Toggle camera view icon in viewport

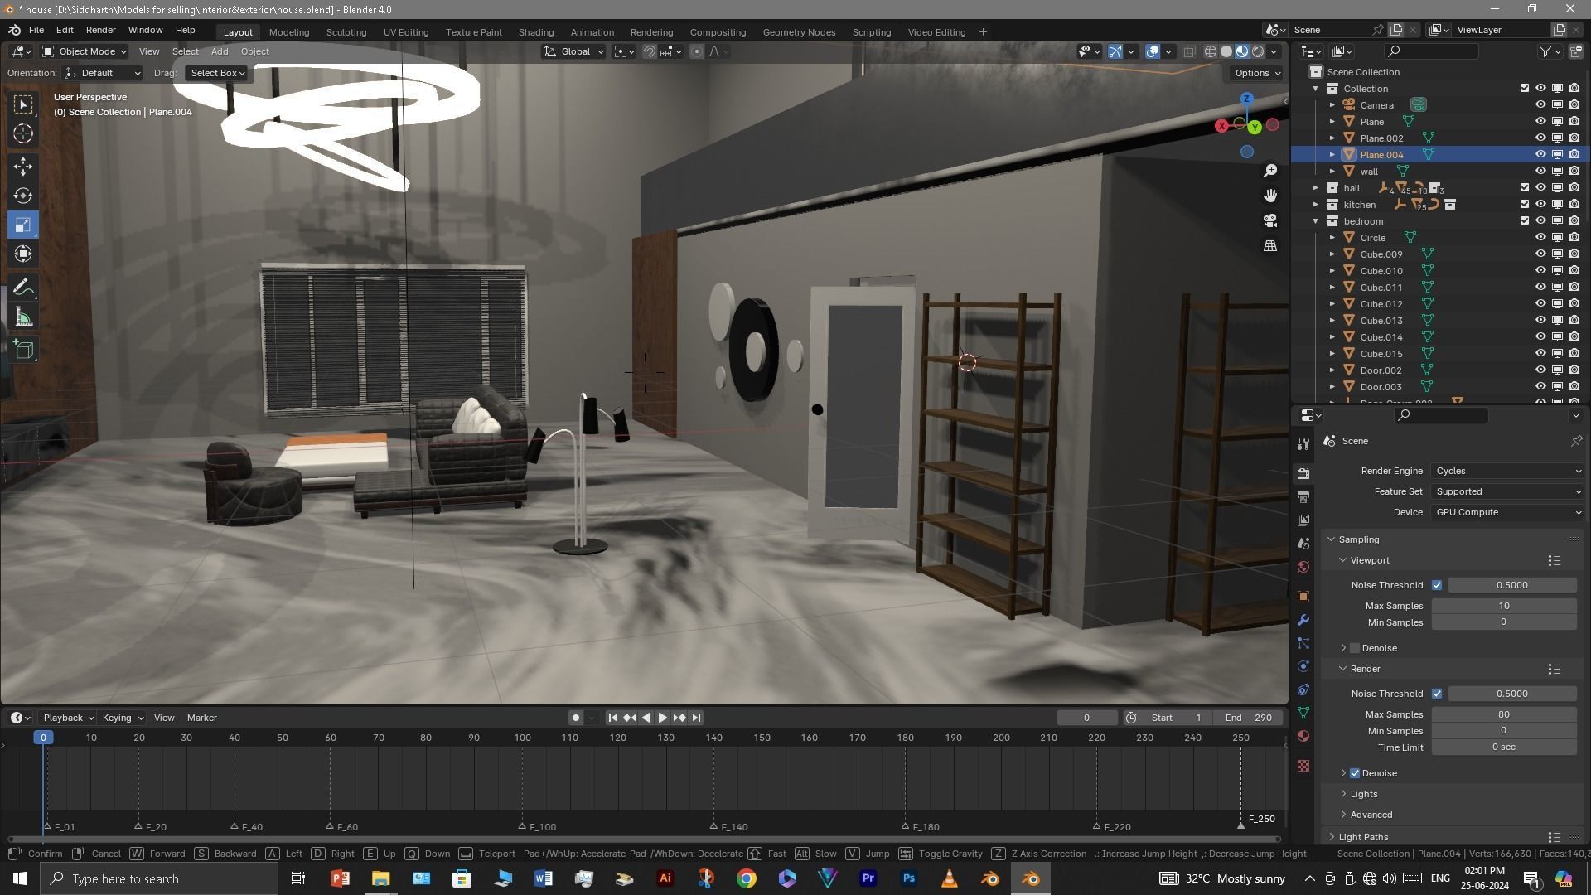(1270, 220)
